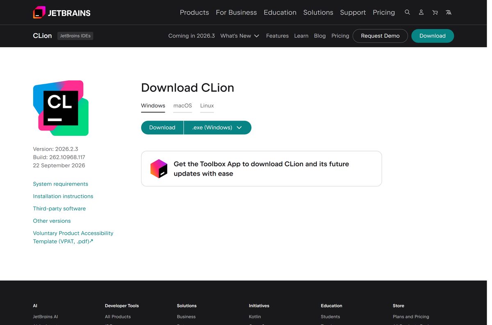Click the Version: 2026.2.3 text
492x325 pixels.
(55, 149)
